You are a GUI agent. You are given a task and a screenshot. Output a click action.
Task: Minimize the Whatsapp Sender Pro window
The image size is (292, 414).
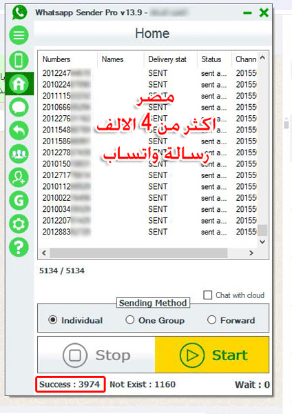click(247, 13)
